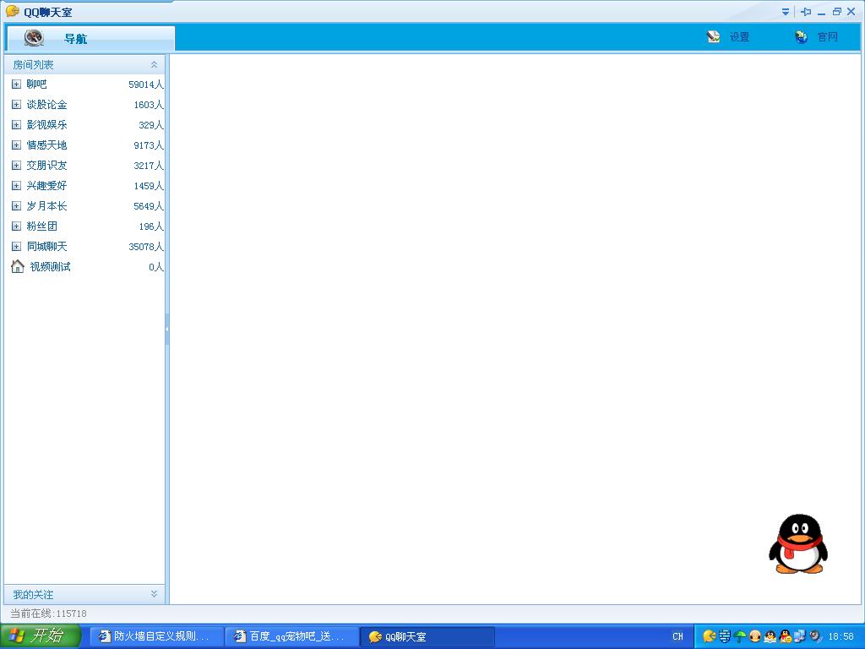
Task: Click the yellow QQ chatroom tray icon
Action: tap(710, 636)
